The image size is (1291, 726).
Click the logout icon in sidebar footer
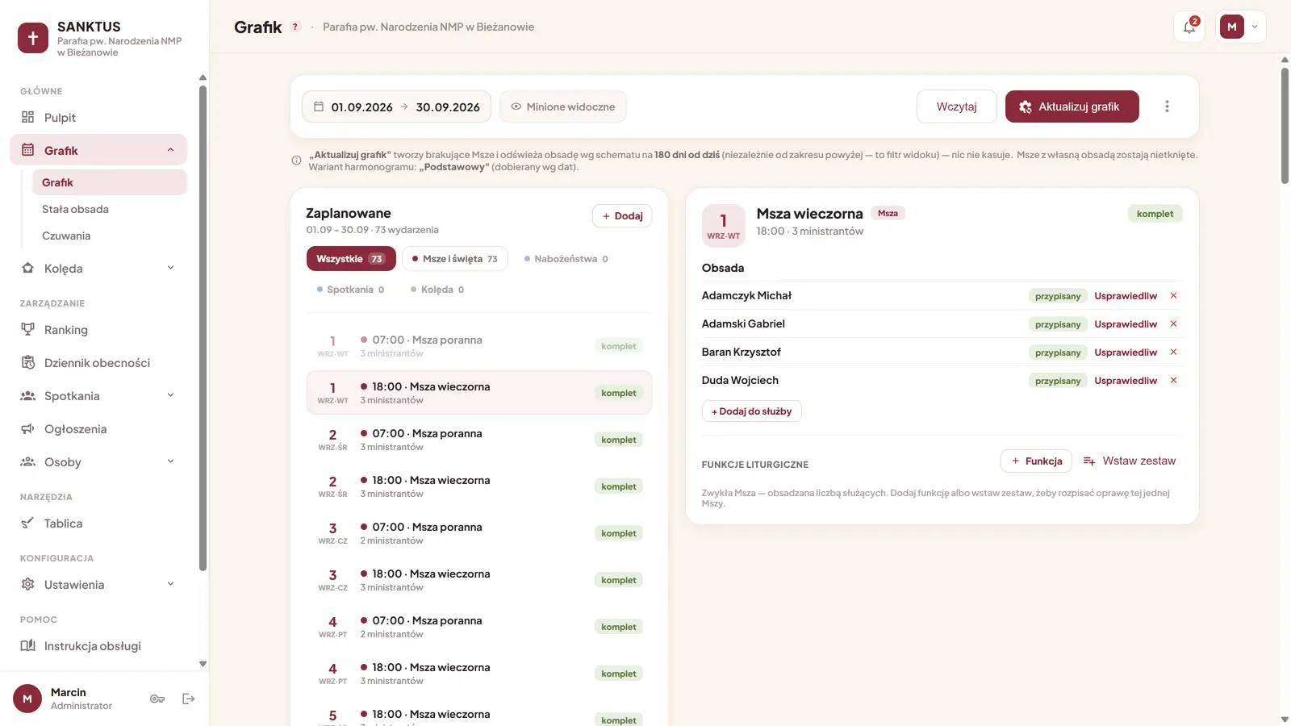(x=189, y=699)
